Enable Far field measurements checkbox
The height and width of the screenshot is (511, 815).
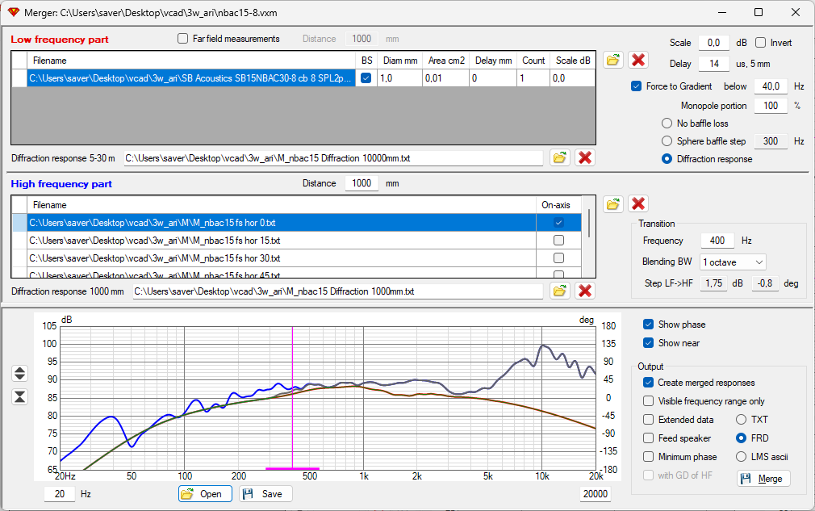183,39
